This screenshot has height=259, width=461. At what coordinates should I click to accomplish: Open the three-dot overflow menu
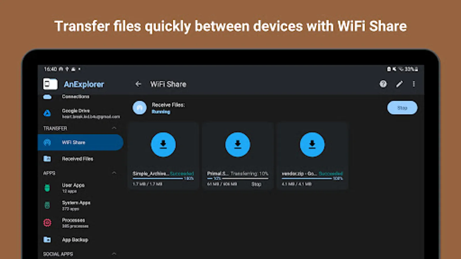point(414,84)
